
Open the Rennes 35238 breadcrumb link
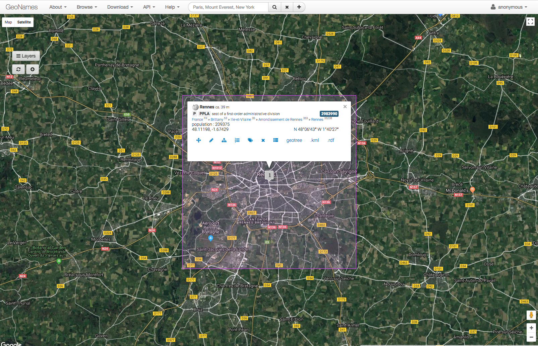point(317,119)
